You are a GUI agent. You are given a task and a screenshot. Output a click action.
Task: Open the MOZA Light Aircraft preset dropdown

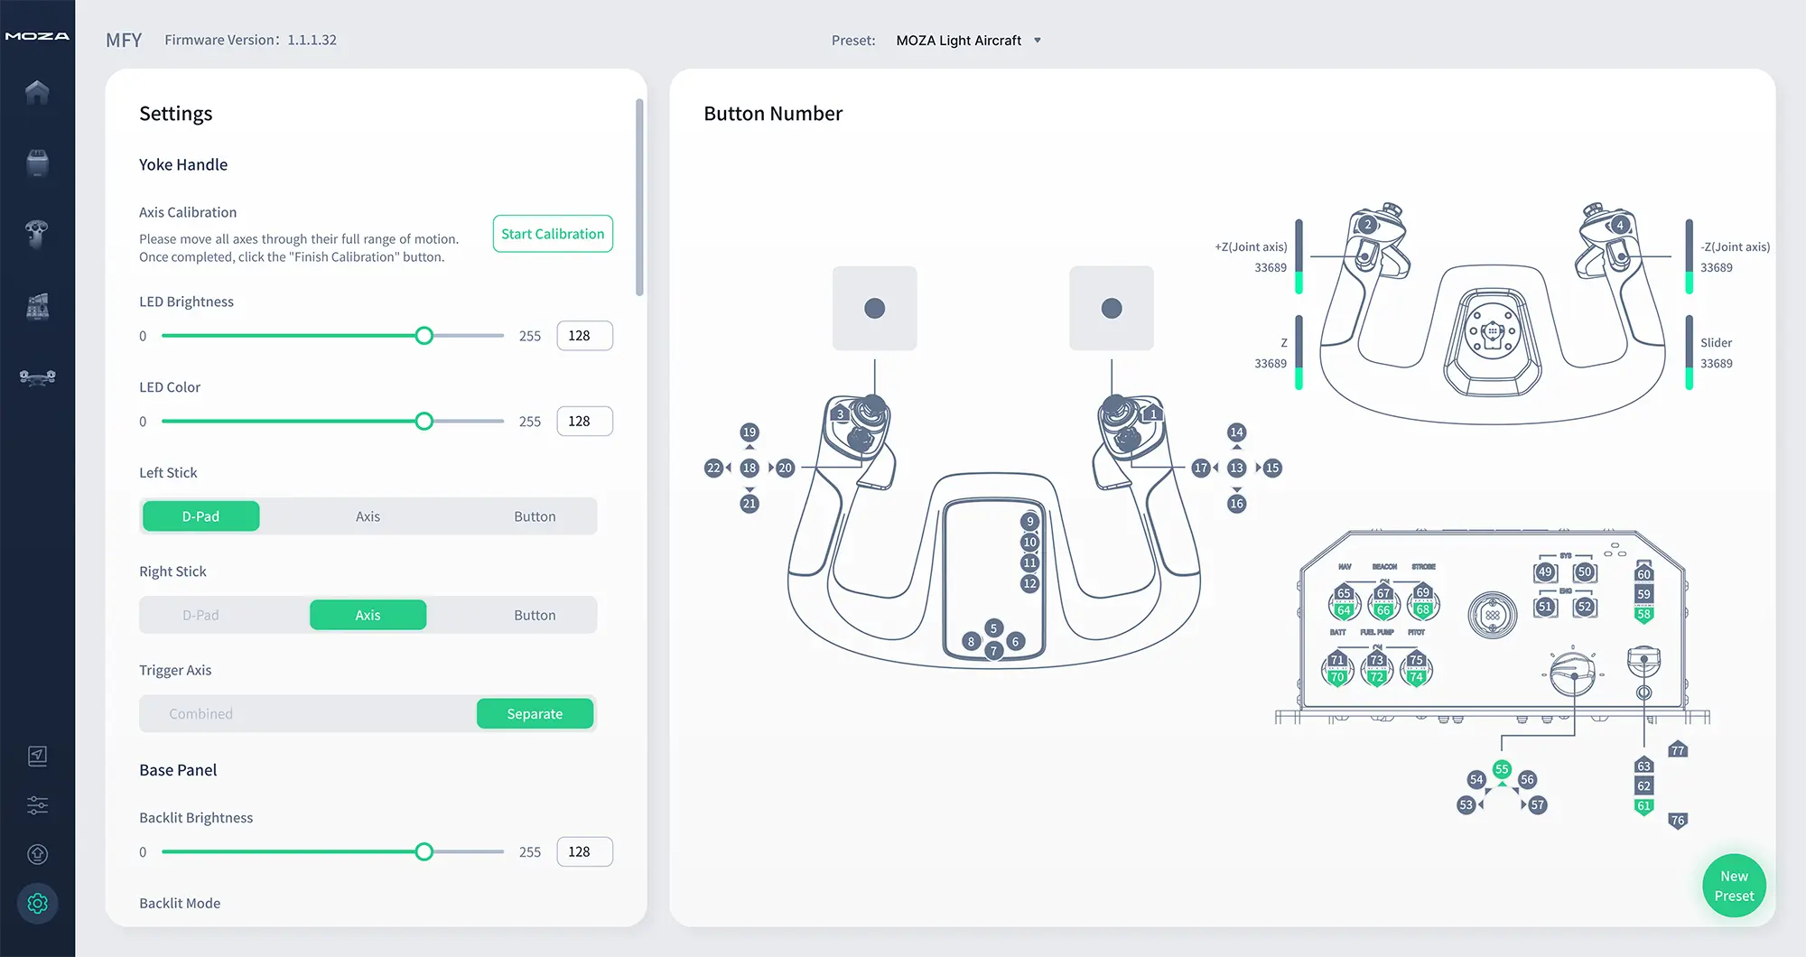pos(968,41)
